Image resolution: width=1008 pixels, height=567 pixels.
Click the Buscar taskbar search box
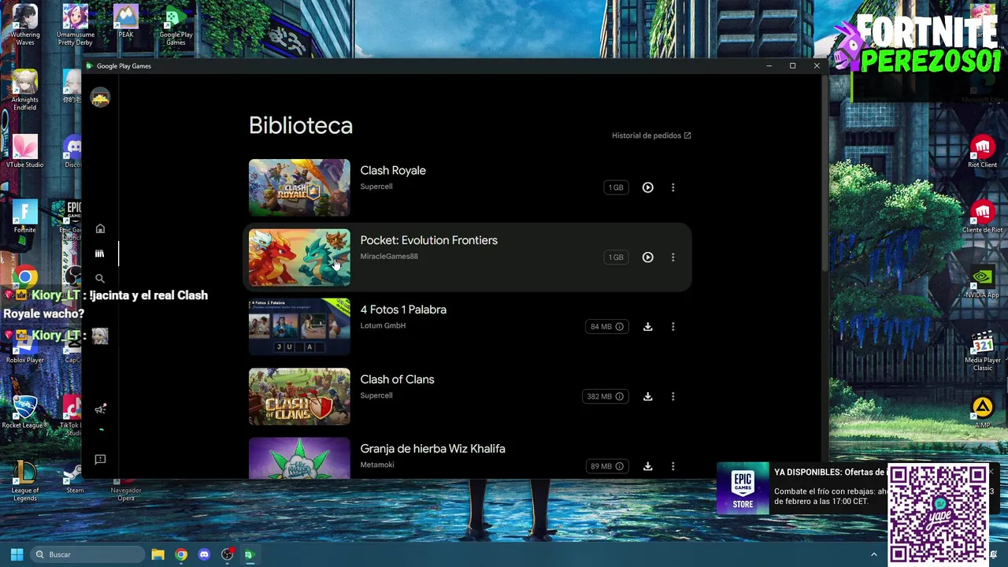pos(87,554)
